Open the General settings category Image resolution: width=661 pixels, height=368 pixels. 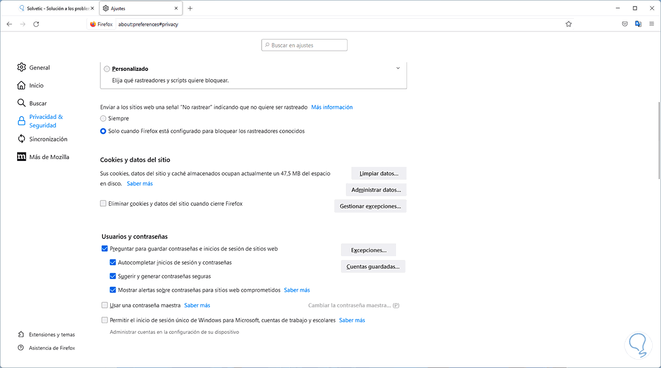coord(39,68)
